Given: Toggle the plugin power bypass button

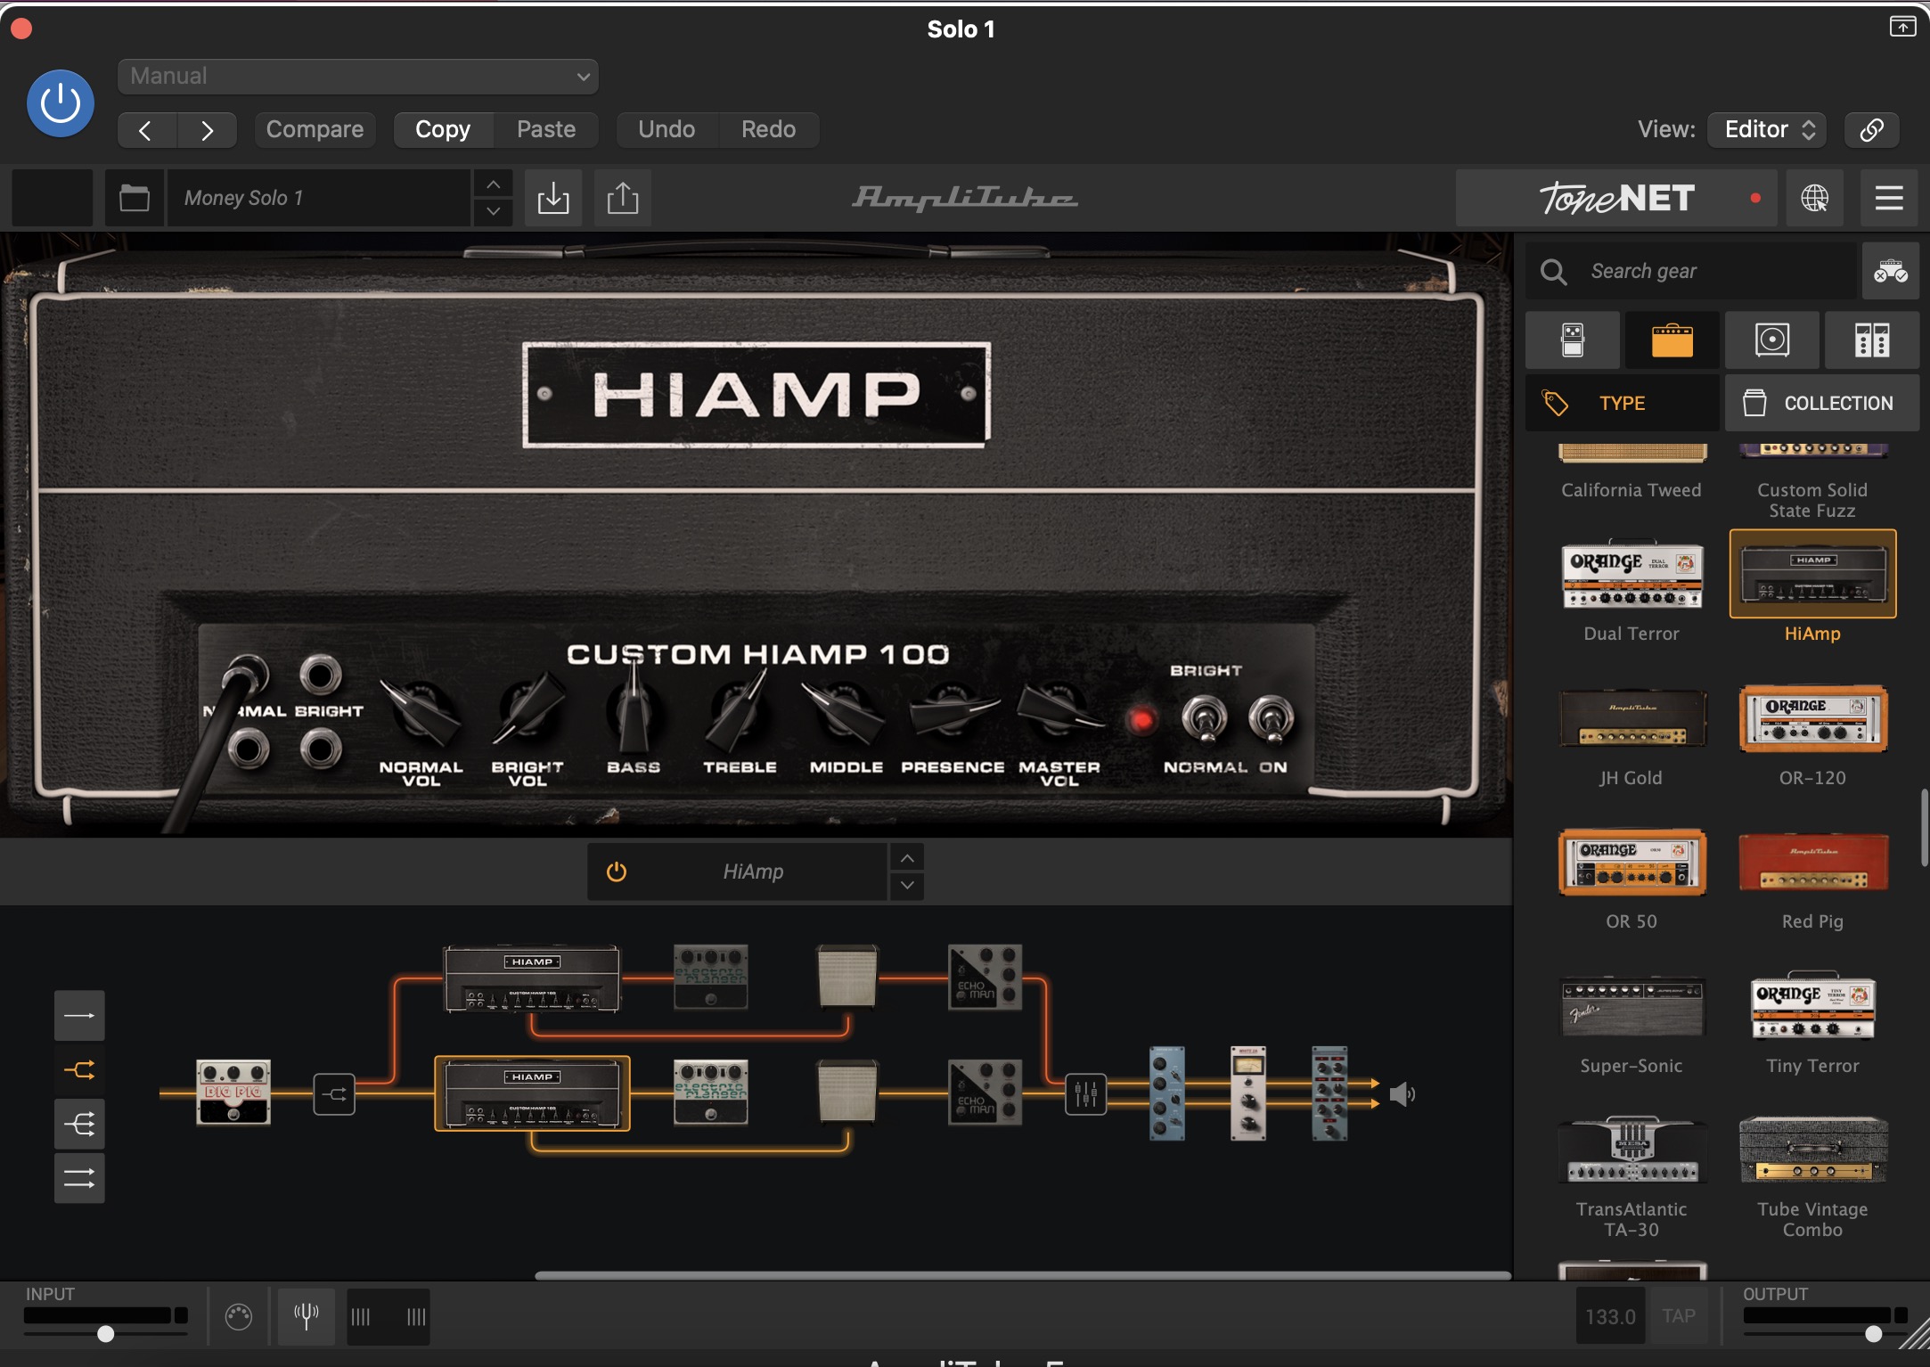Looking at the screenshot, I should [x=61, y=103].
